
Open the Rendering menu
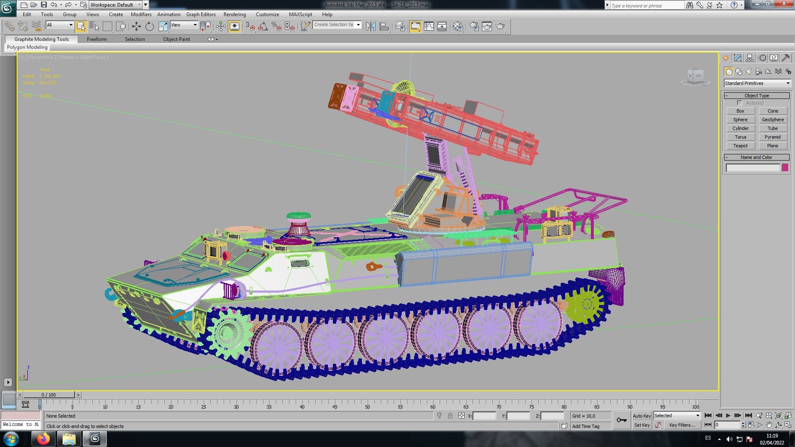tap(234, 14)
